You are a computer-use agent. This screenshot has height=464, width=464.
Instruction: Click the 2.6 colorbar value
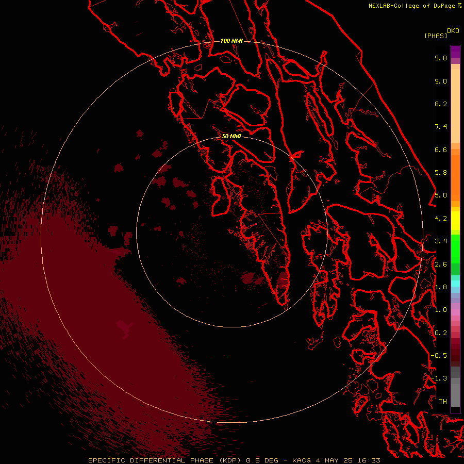tap(441, 264)
